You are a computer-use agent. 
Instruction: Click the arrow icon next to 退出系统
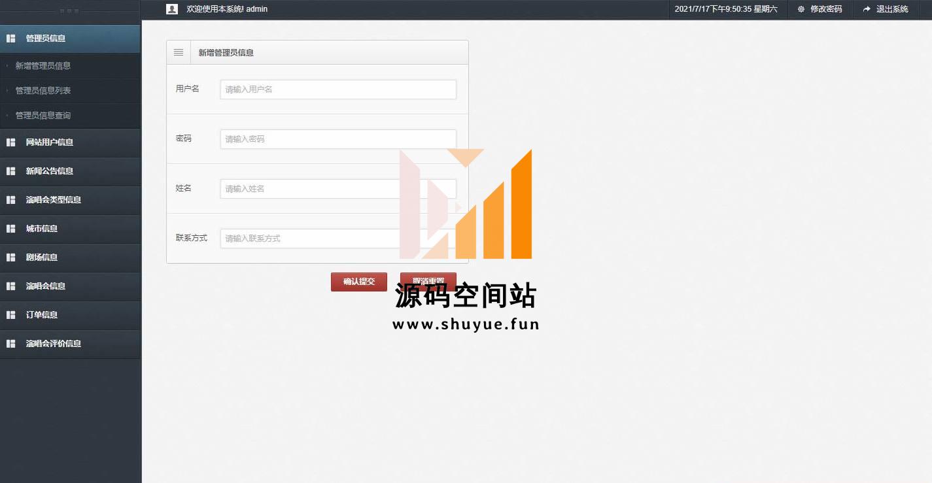(x=867, y=9)
